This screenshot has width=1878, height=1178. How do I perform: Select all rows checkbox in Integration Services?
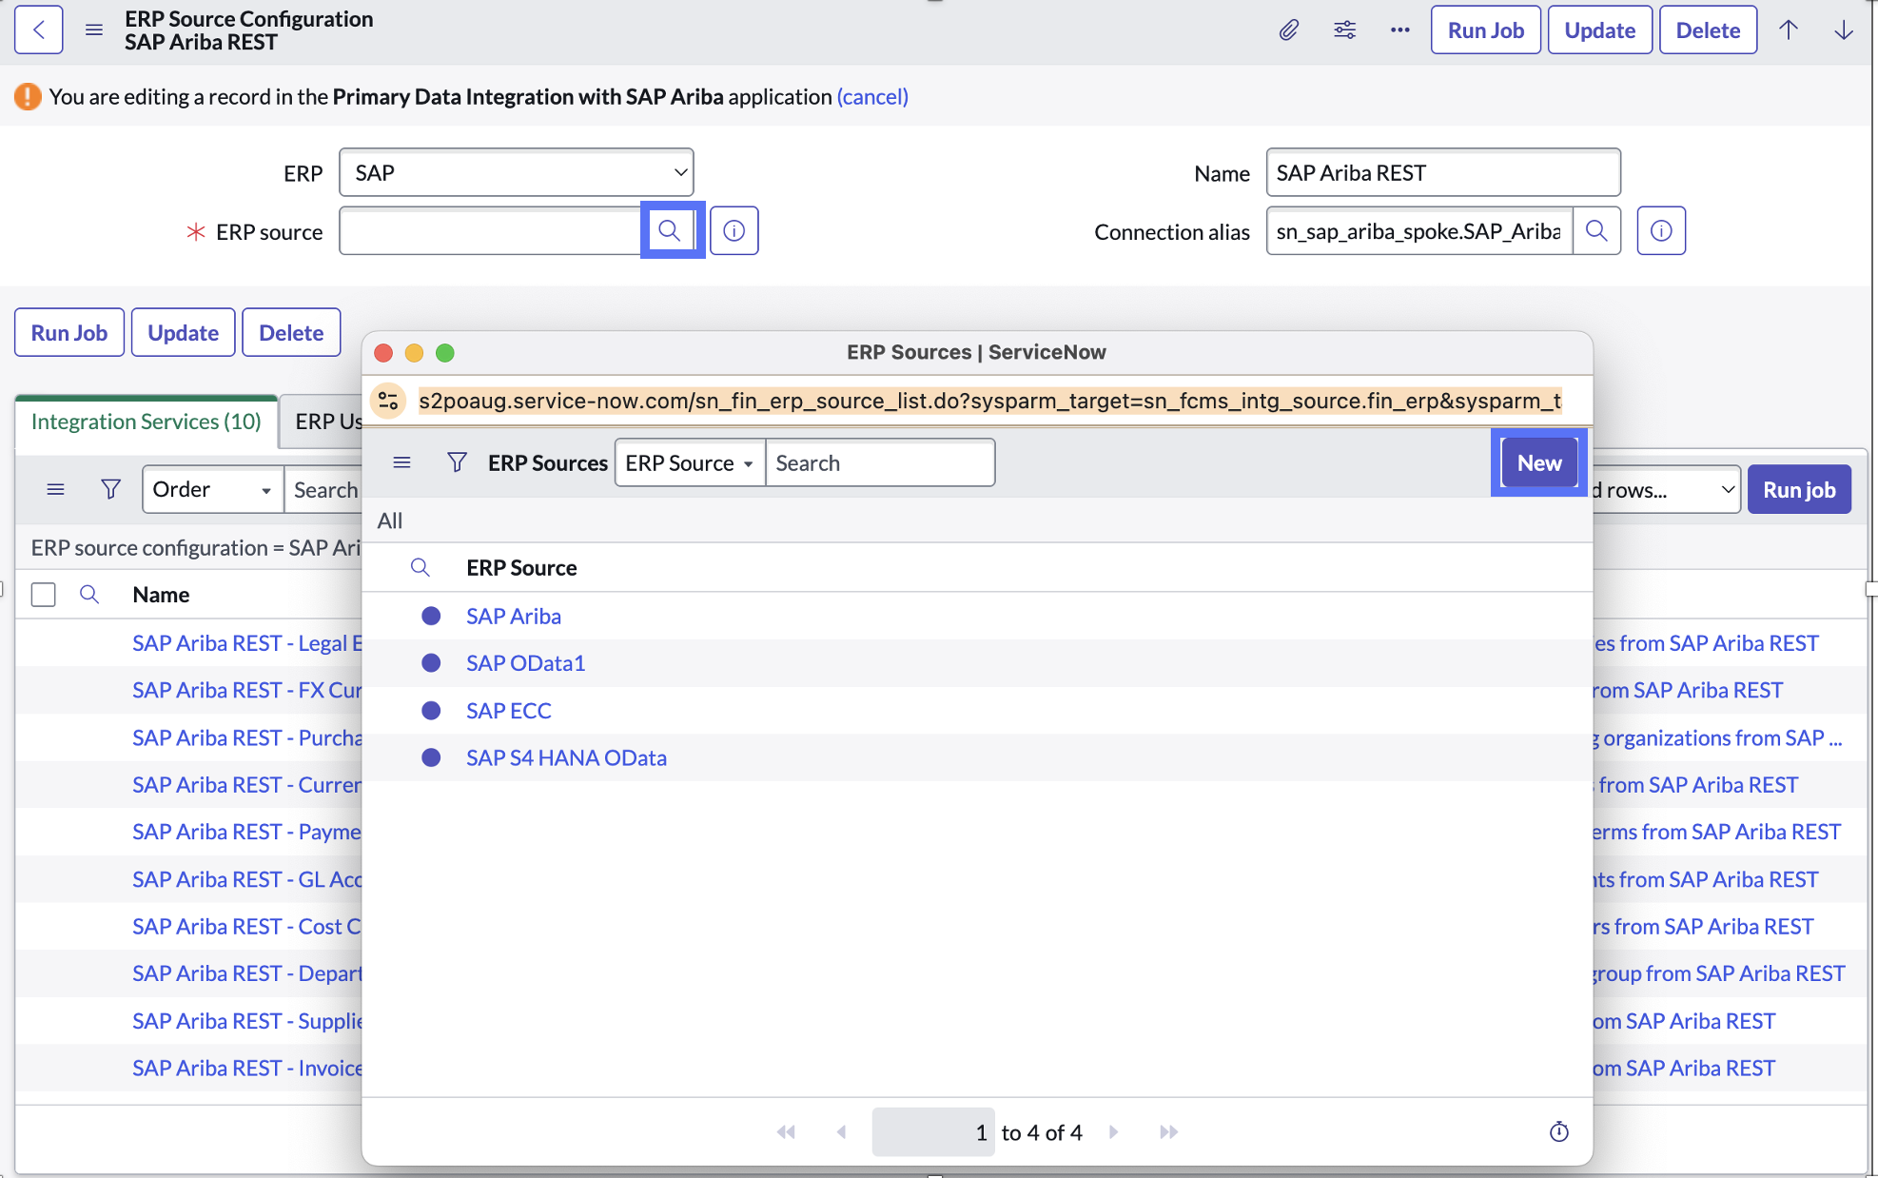point(44,595)
